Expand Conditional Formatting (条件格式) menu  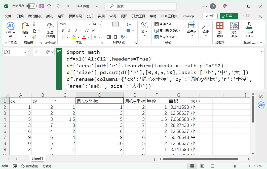tap(164, 24)
